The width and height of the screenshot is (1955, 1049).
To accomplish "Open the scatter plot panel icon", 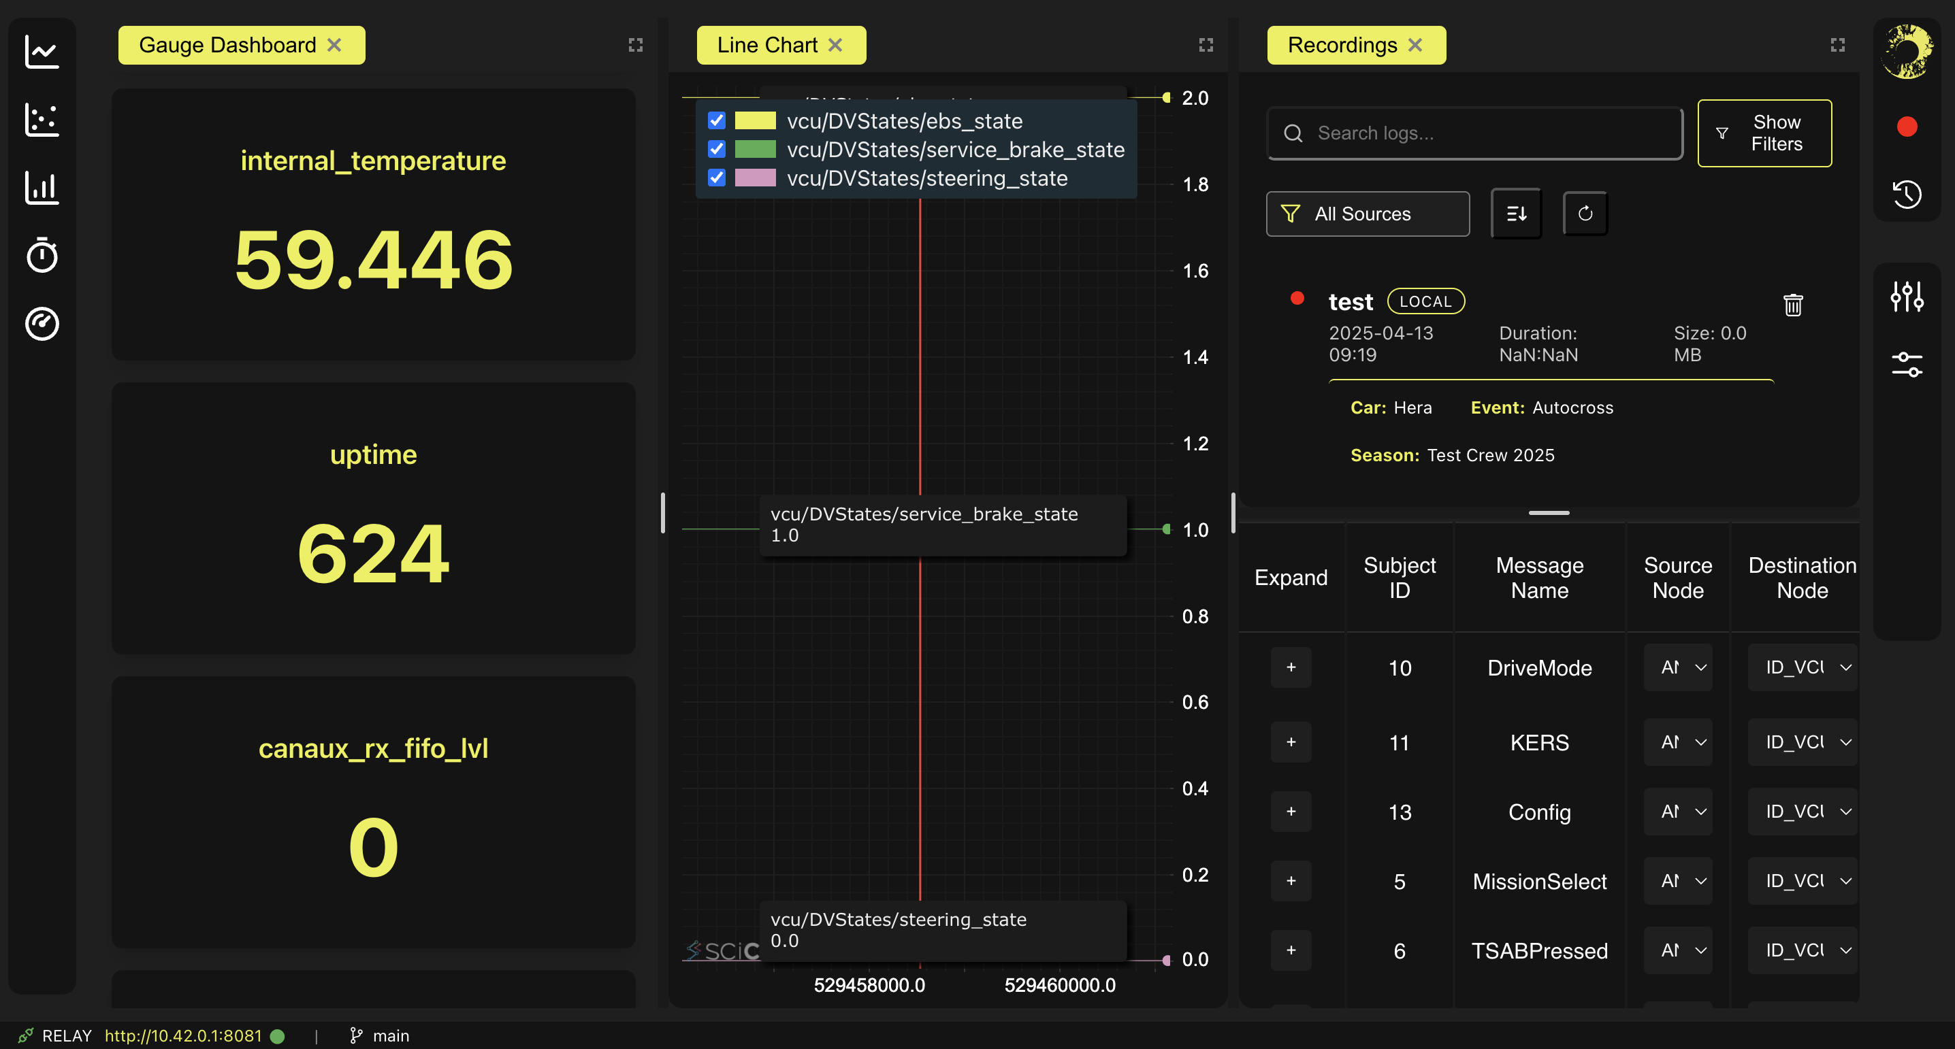I will coord(42,119).
